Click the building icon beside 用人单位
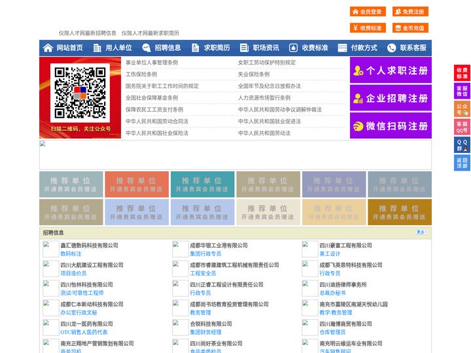The height and width of the screenshot is (353, 471). click(x=97, y=48)
